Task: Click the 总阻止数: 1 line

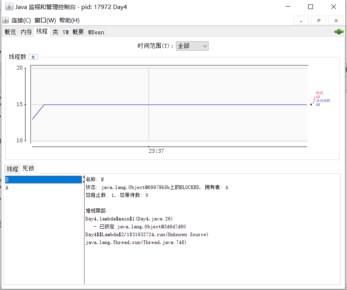Action: click(x=117, y=195)
